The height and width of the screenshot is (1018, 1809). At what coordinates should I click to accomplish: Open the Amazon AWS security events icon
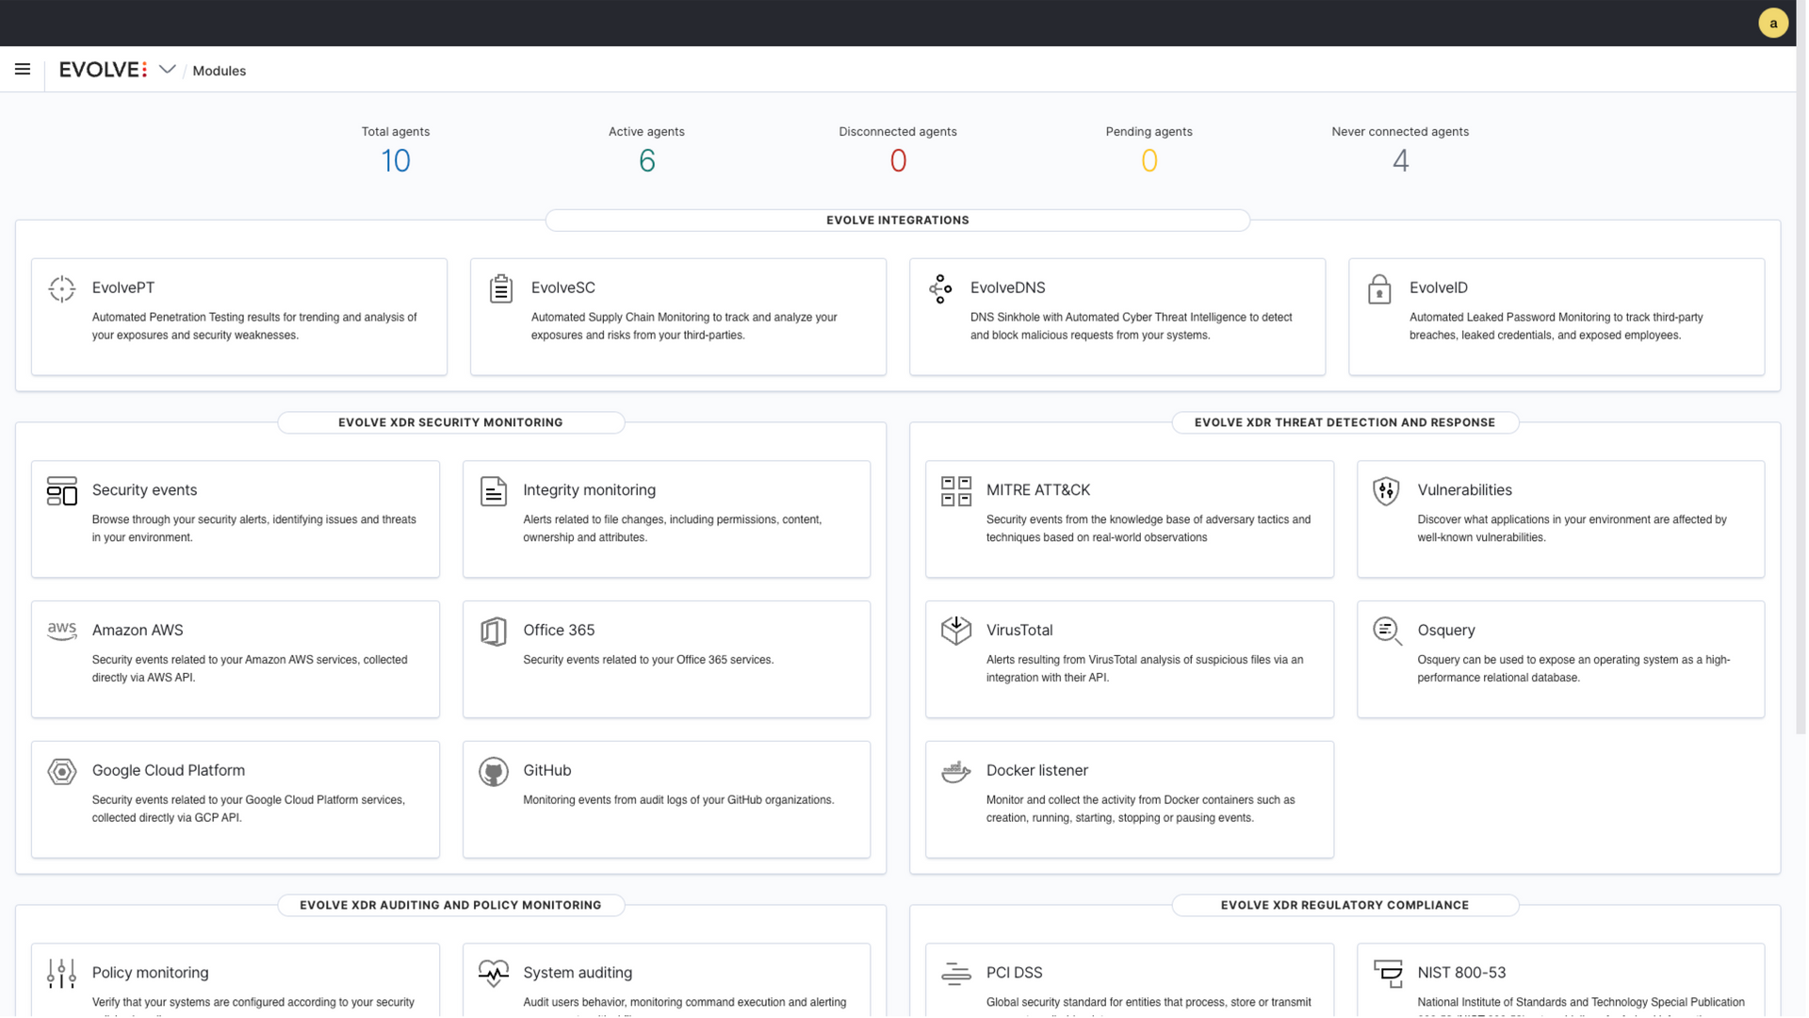[x=61, y=632]
